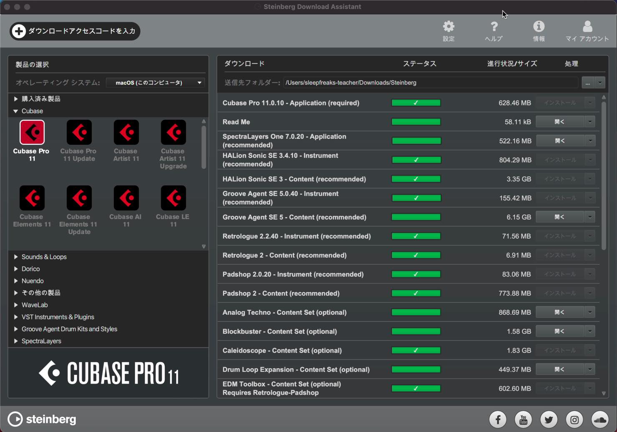This screenshot has height=432, width=617.
Task: Click ダウンロードアクセスコードを入力 button
Action: (75, 31)
